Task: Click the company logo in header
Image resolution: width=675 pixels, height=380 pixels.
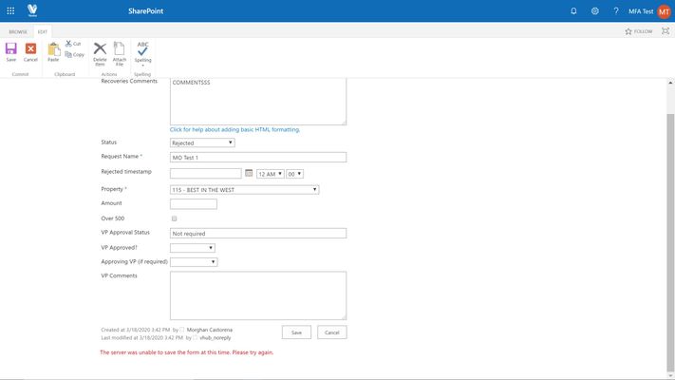Action: coord(32,10)
